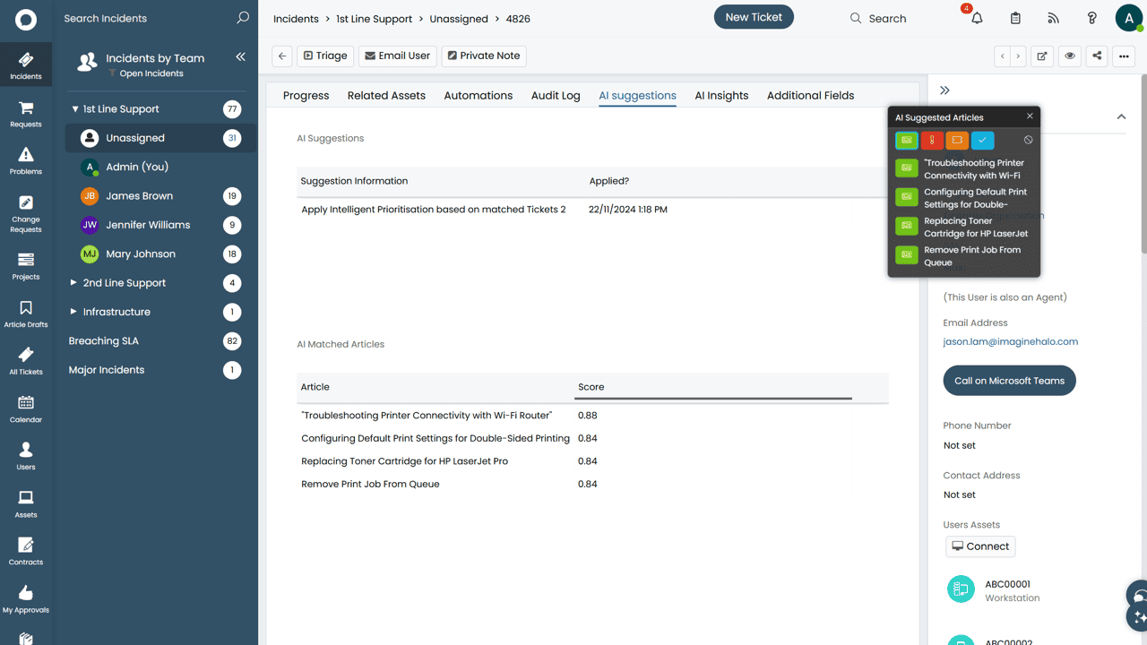This screenshot has width=1147, height=645.
Task: Click the Call on Microsoft Teams button
Action: (x=1009, y=381)
